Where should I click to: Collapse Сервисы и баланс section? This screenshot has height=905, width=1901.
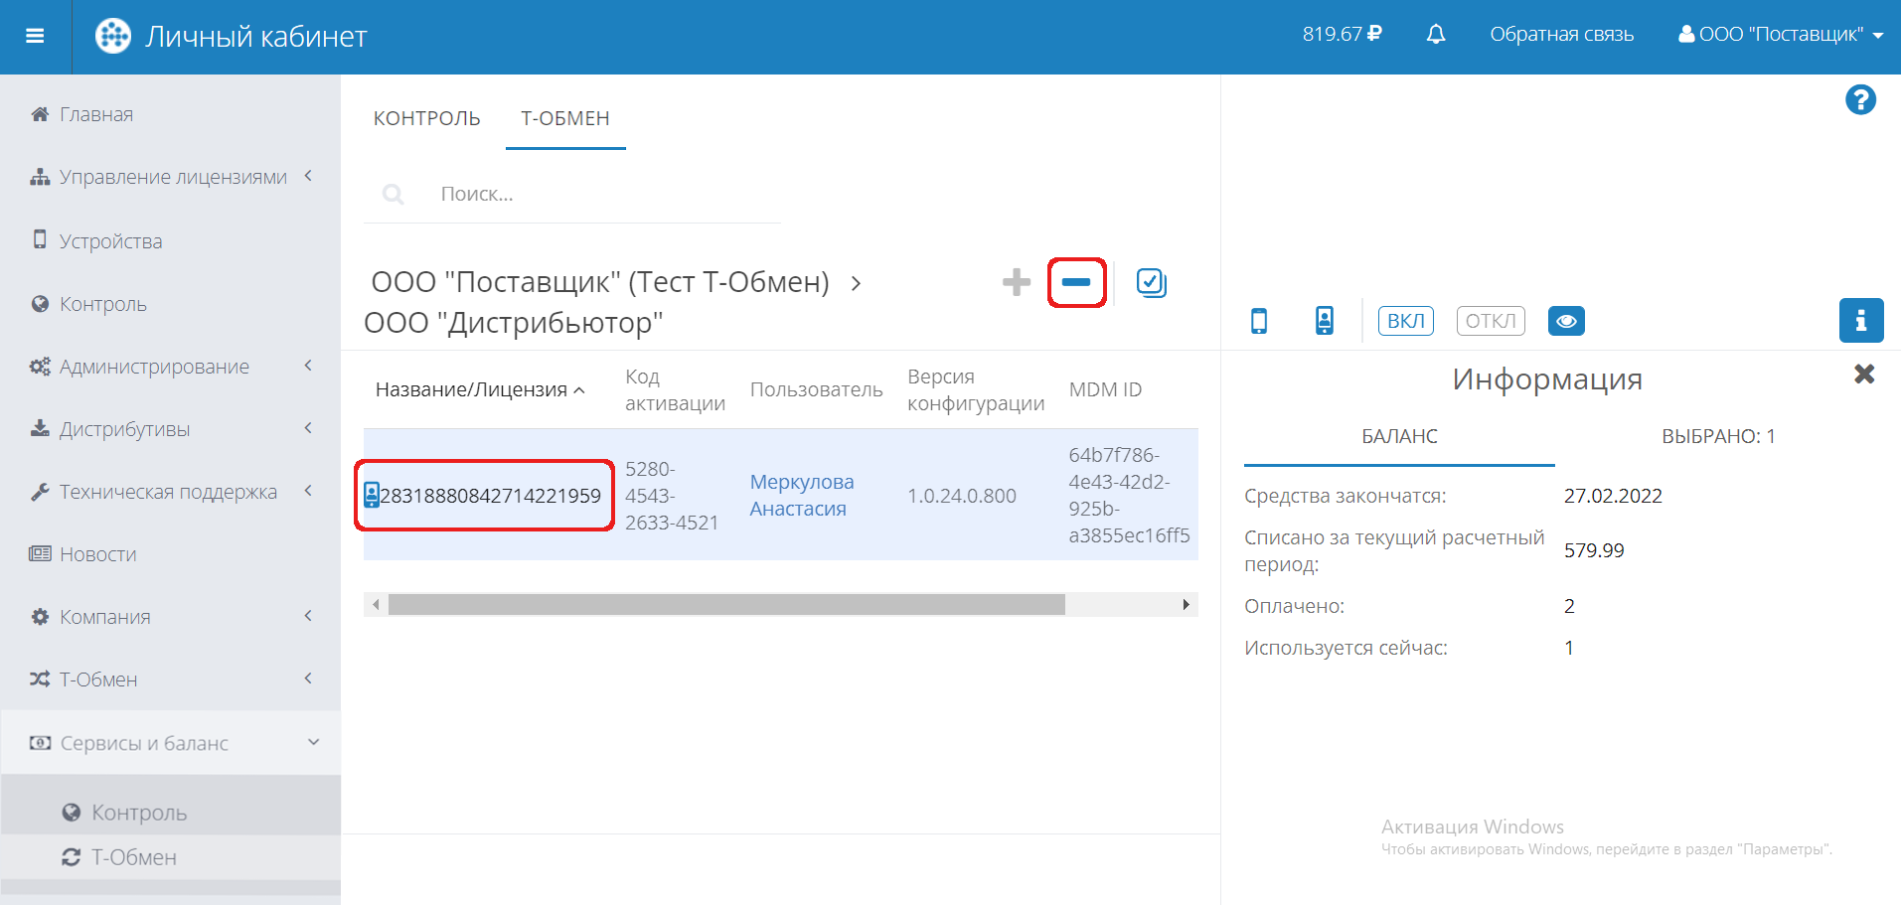point(174,743)
